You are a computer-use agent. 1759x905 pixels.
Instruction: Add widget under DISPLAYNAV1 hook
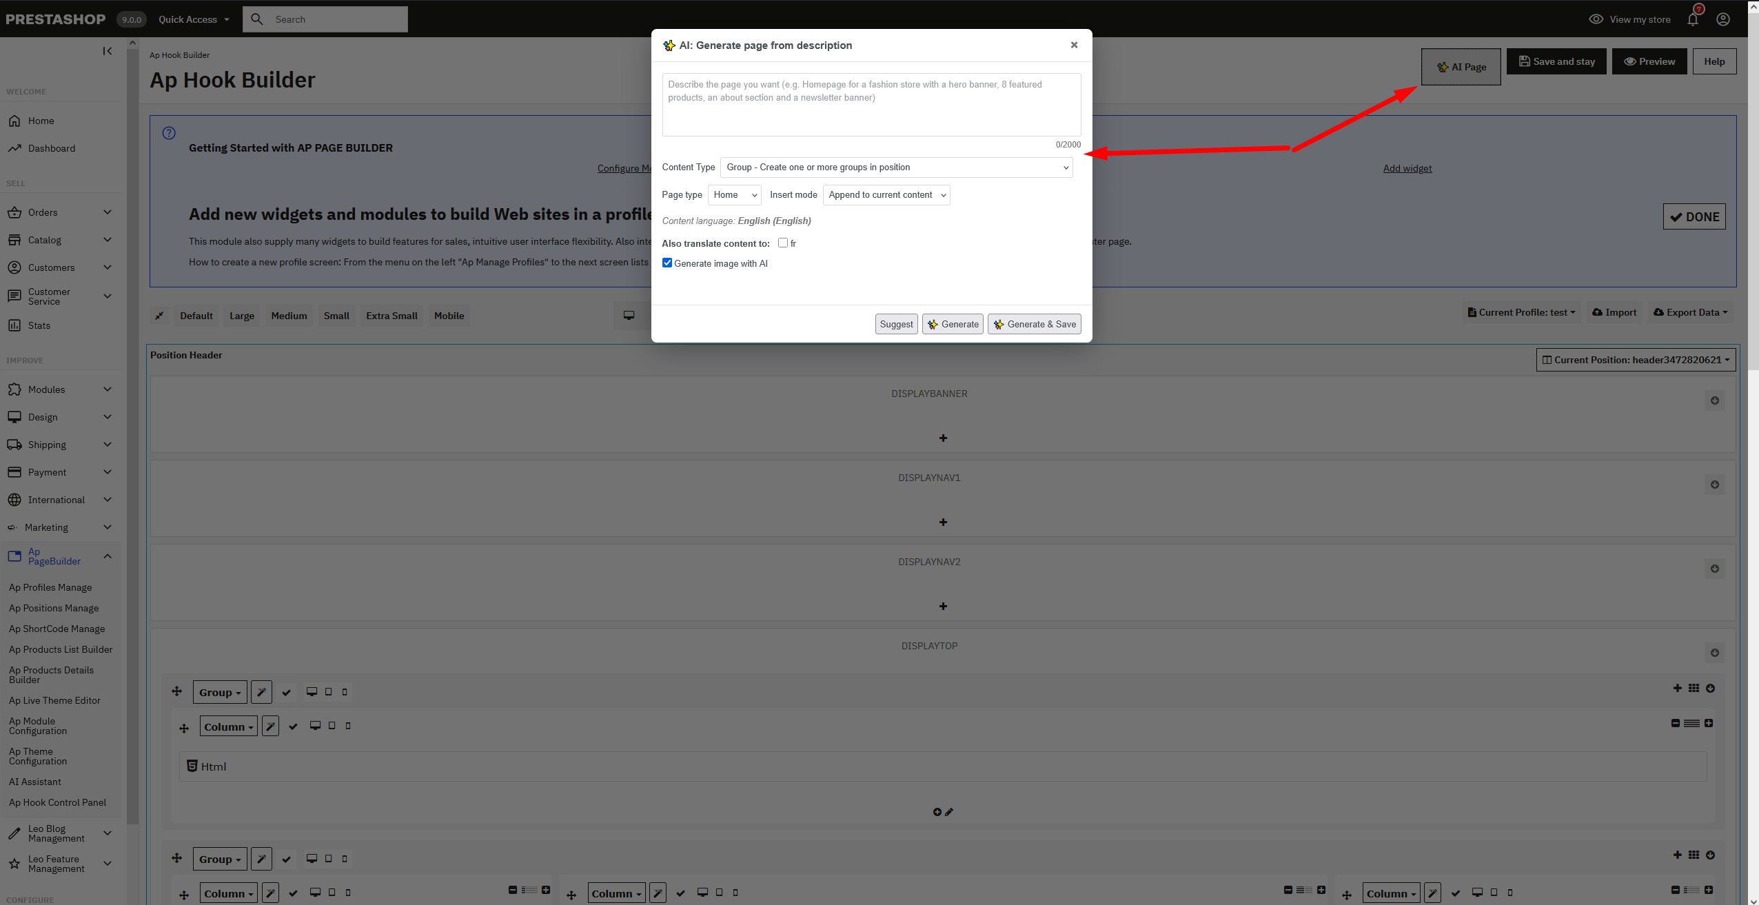tap(943, 522)
